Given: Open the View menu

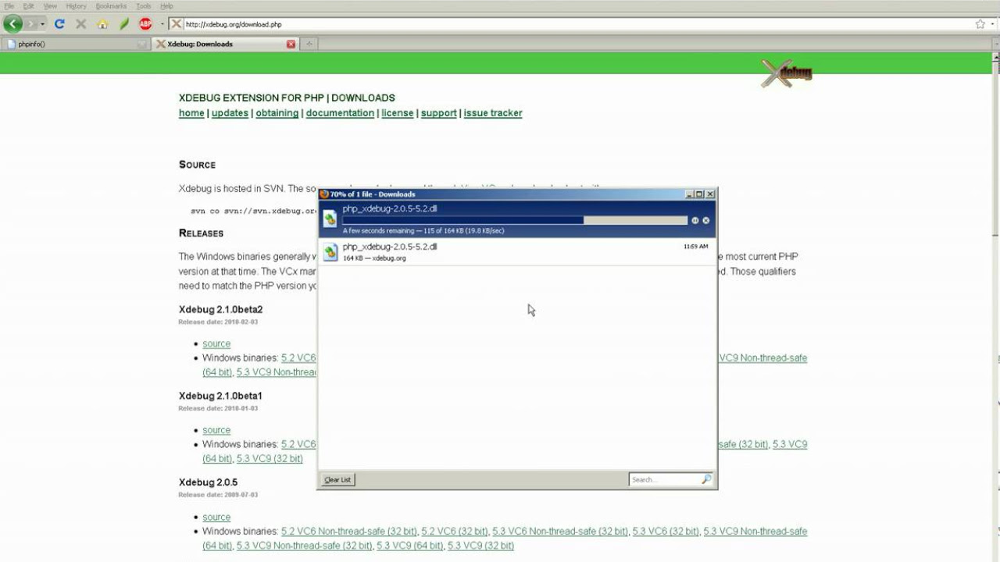Looking at the screenshot, I should coord(50,6).
